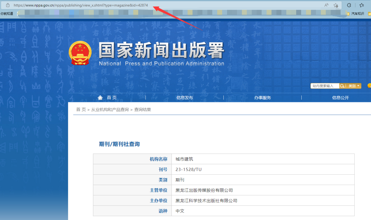Open the 信息发布 navigation item

185,98
